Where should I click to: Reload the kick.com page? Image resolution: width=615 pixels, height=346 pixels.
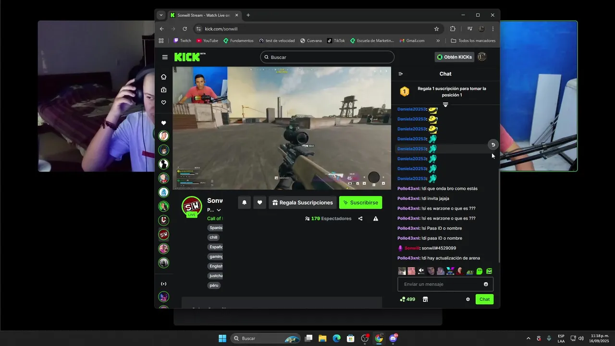tap(184, 29)
